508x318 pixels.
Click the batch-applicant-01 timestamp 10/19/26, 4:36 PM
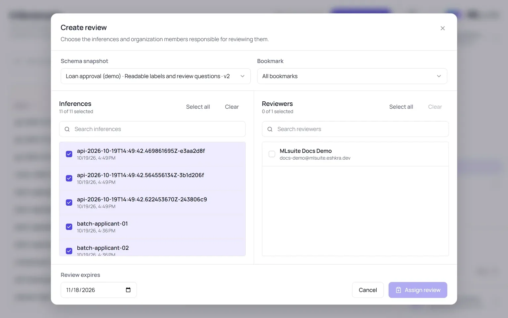pyautogui.click(x=96, y=231)
